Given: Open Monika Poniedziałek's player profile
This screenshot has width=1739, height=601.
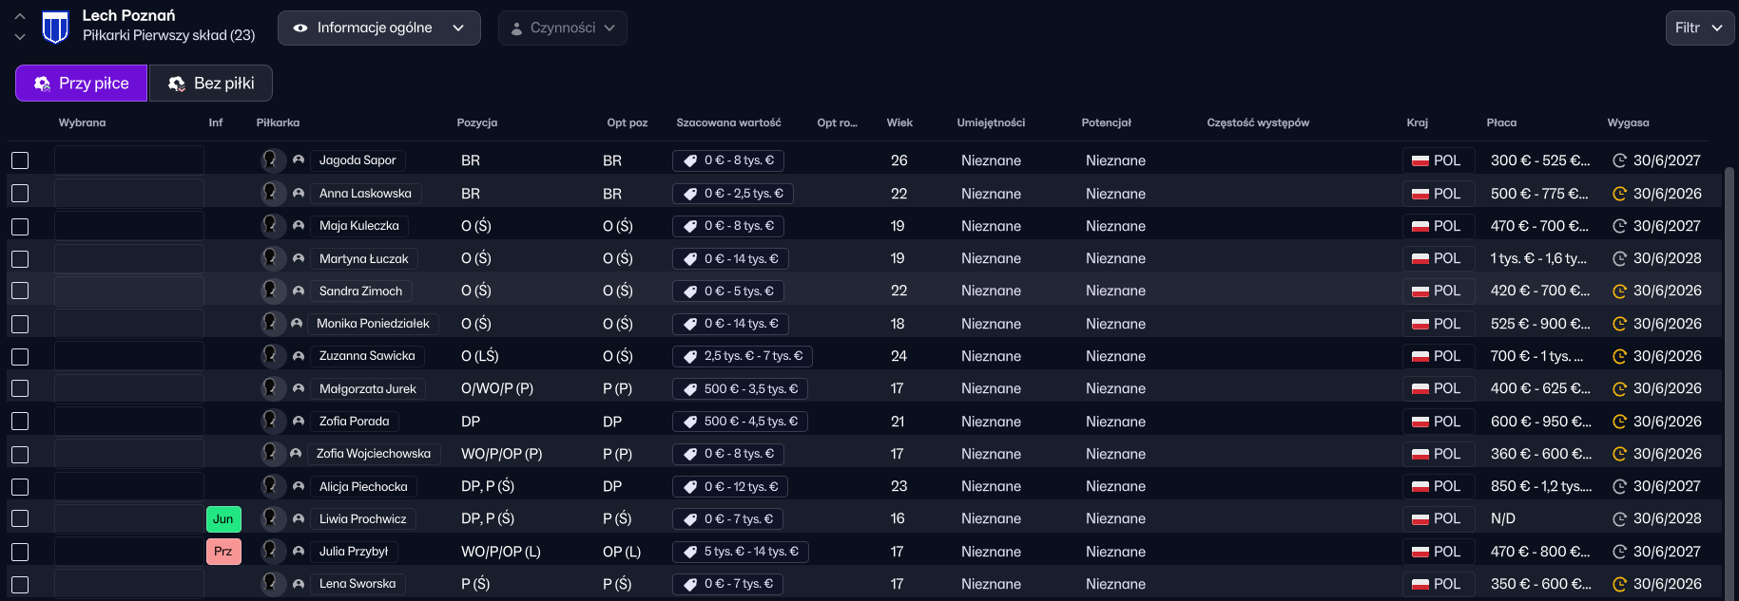Looking at the screenshot, I should click(373, 324).
